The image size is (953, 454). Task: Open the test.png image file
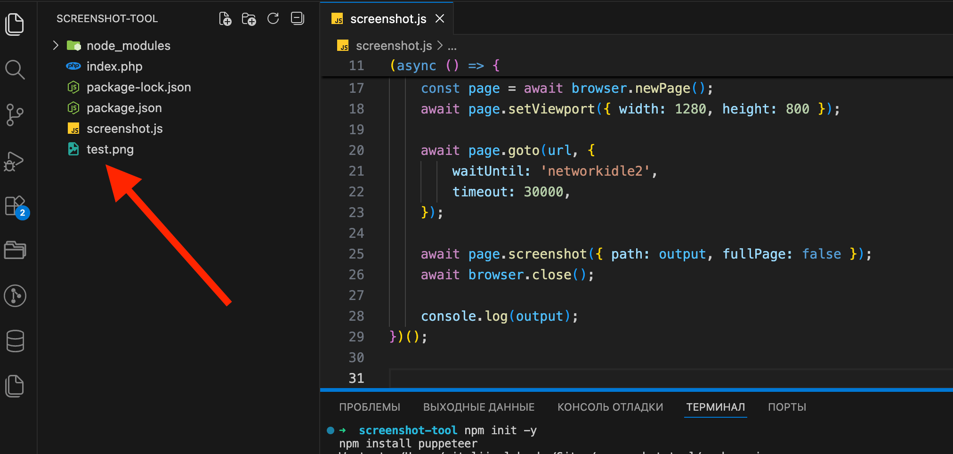click(110, 149)
